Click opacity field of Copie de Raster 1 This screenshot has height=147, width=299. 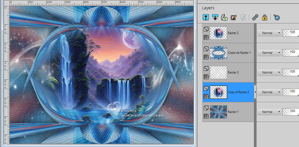click(290, 53)
